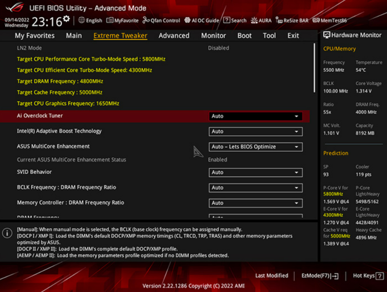This screenshot has height=292, width=387.
Task: Click the EzMode exit arrow icon
Action: click(x=335, y=276)
